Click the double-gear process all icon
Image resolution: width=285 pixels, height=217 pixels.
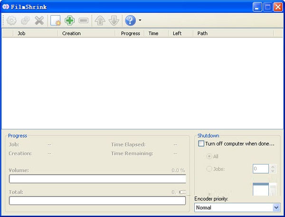pos(25,21)
